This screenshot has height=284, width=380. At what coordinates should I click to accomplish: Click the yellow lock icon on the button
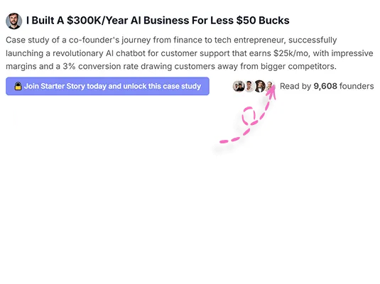pos(18,87)
